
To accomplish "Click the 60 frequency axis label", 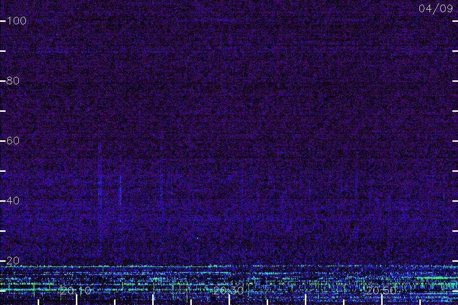I will coord(13,141).
